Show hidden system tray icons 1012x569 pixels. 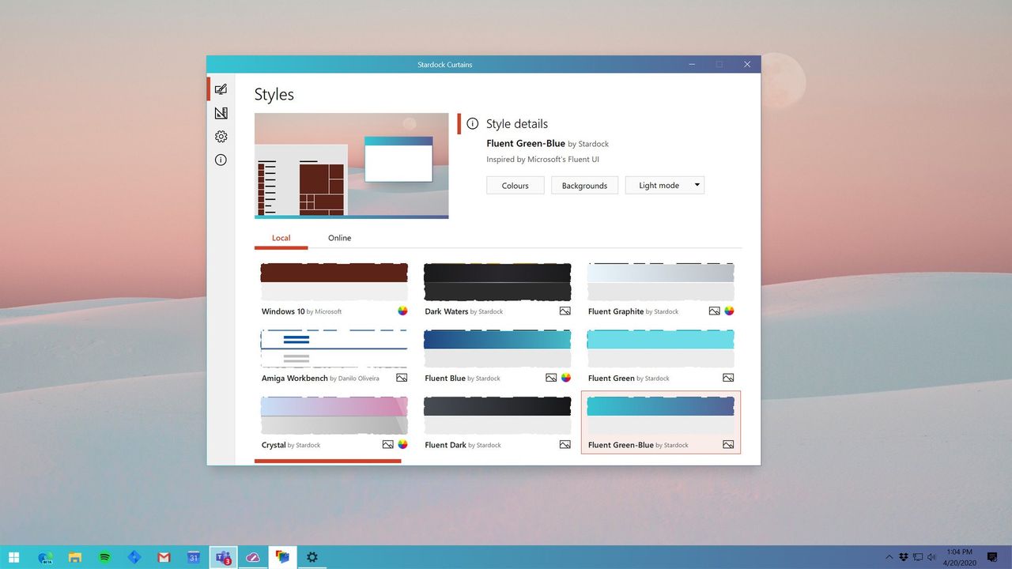coord(889,557)
